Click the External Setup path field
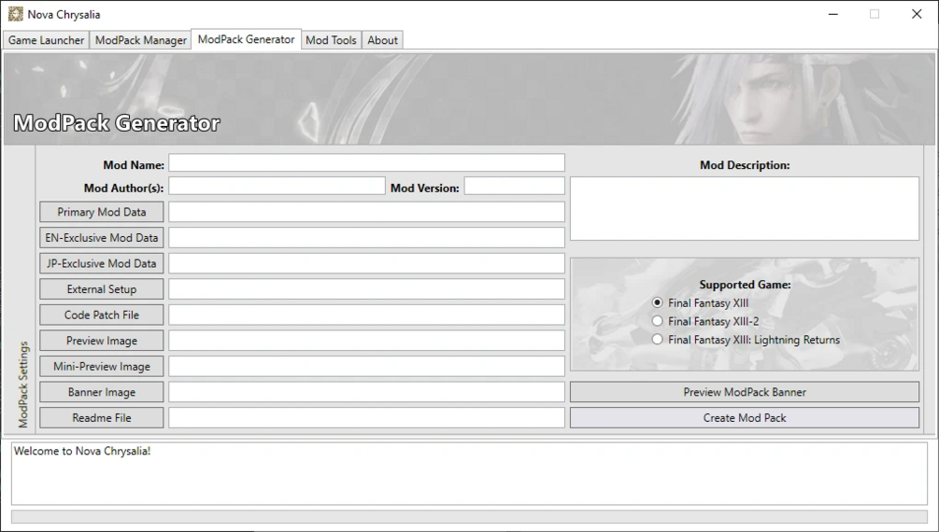 click(366, 289)
